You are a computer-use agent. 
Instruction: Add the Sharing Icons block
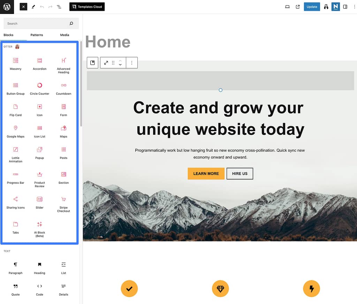(x=15, y=203)
